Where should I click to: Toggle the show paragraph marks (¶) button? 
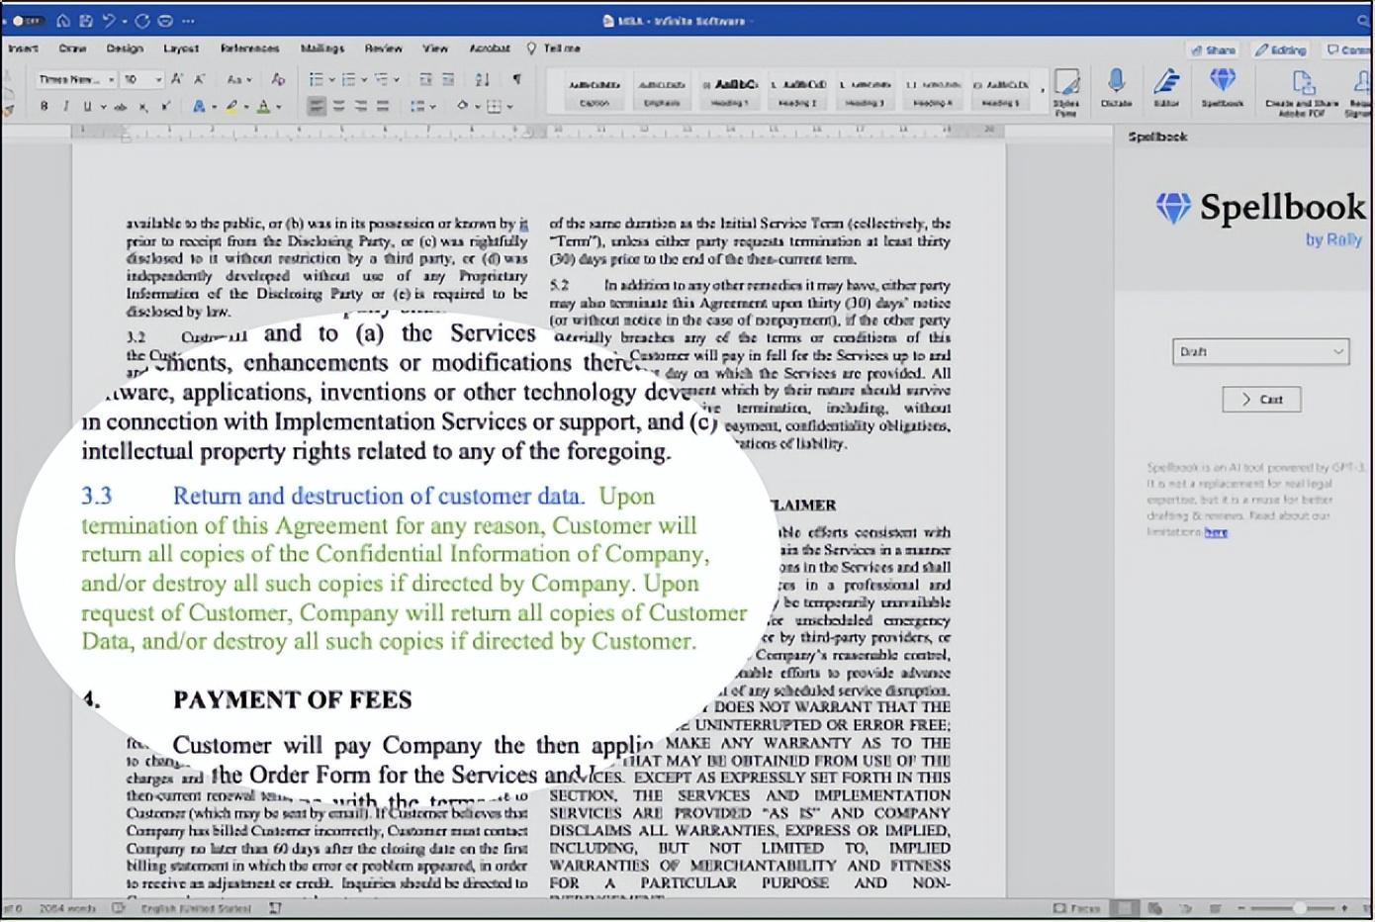516,79
